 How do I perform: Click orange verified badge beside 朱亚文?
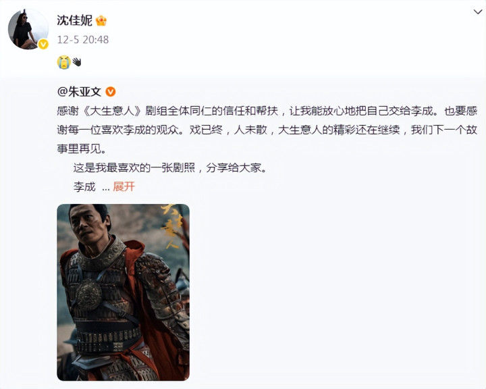click(111, 92)
